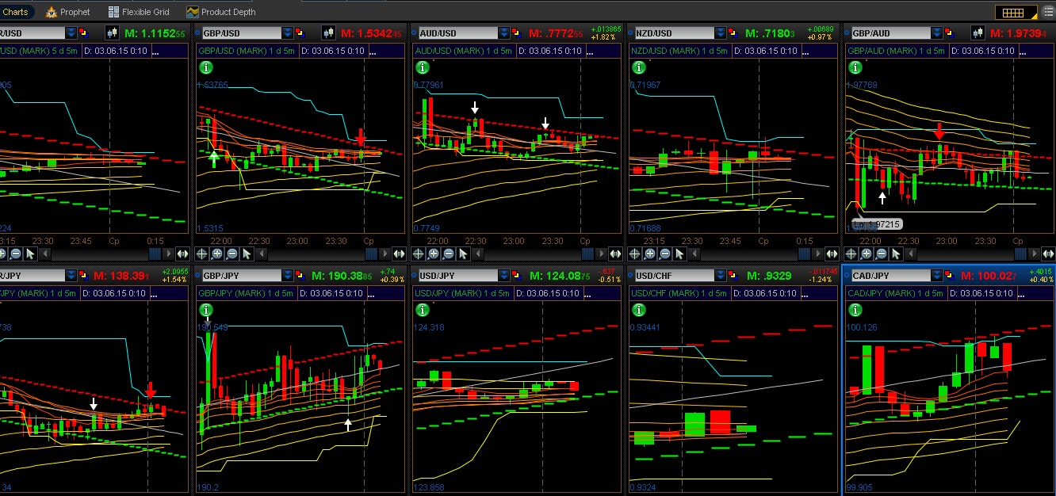Select the pointer tool under GBP/AUD chart
The width and height of the screenshot is (1056, 496).
pyautogui.click(x=897, y=254)
